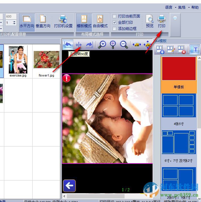Zoom in with plus magnifier
This screenshot has width=201, height=202.
102,44
